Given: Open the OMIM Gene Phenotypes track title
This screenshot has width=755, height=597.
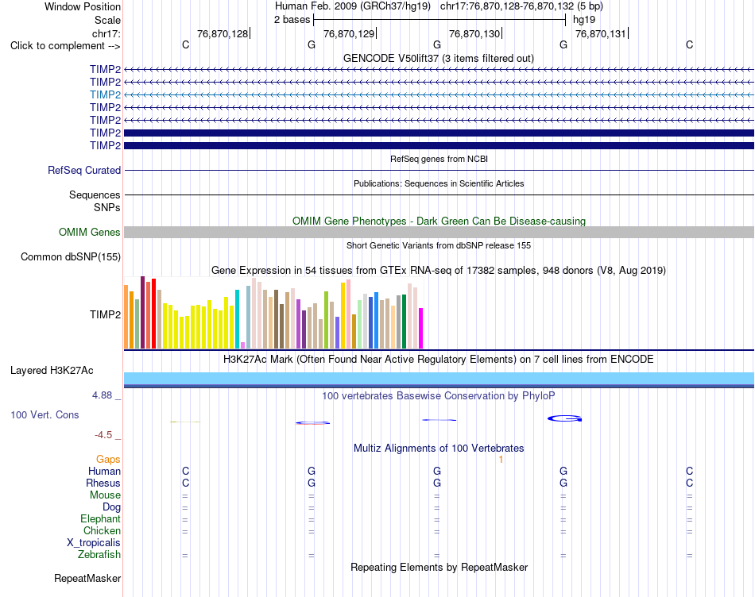Looking at the screenshot, I should click(x=439, y=221).
